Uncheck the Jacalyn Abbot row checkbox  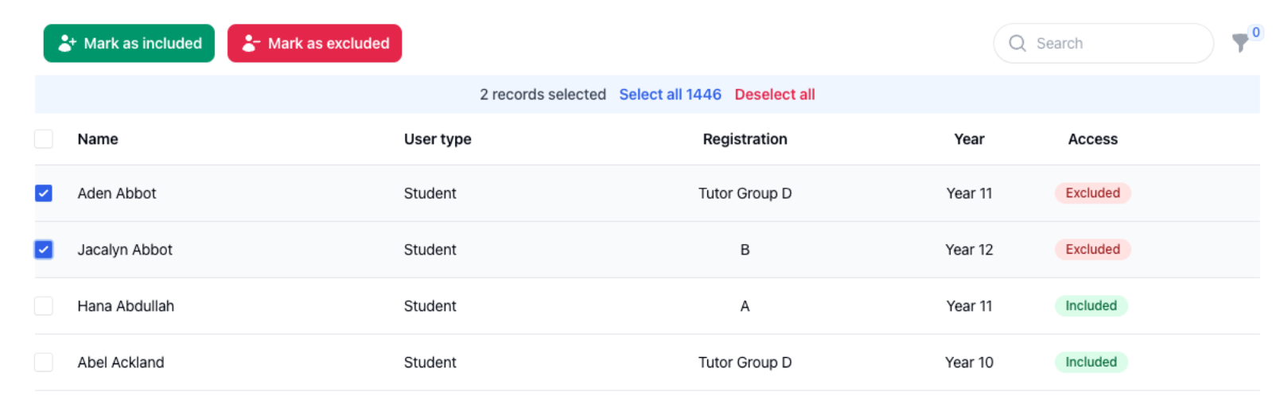(44, 250)
